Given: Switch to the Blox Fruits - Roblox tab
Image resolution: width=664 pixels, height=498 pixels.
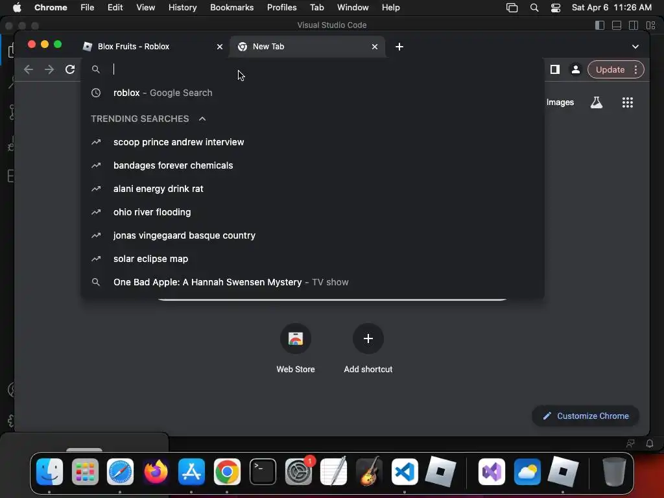Looking at the screenshot, I should click(152, 47).
